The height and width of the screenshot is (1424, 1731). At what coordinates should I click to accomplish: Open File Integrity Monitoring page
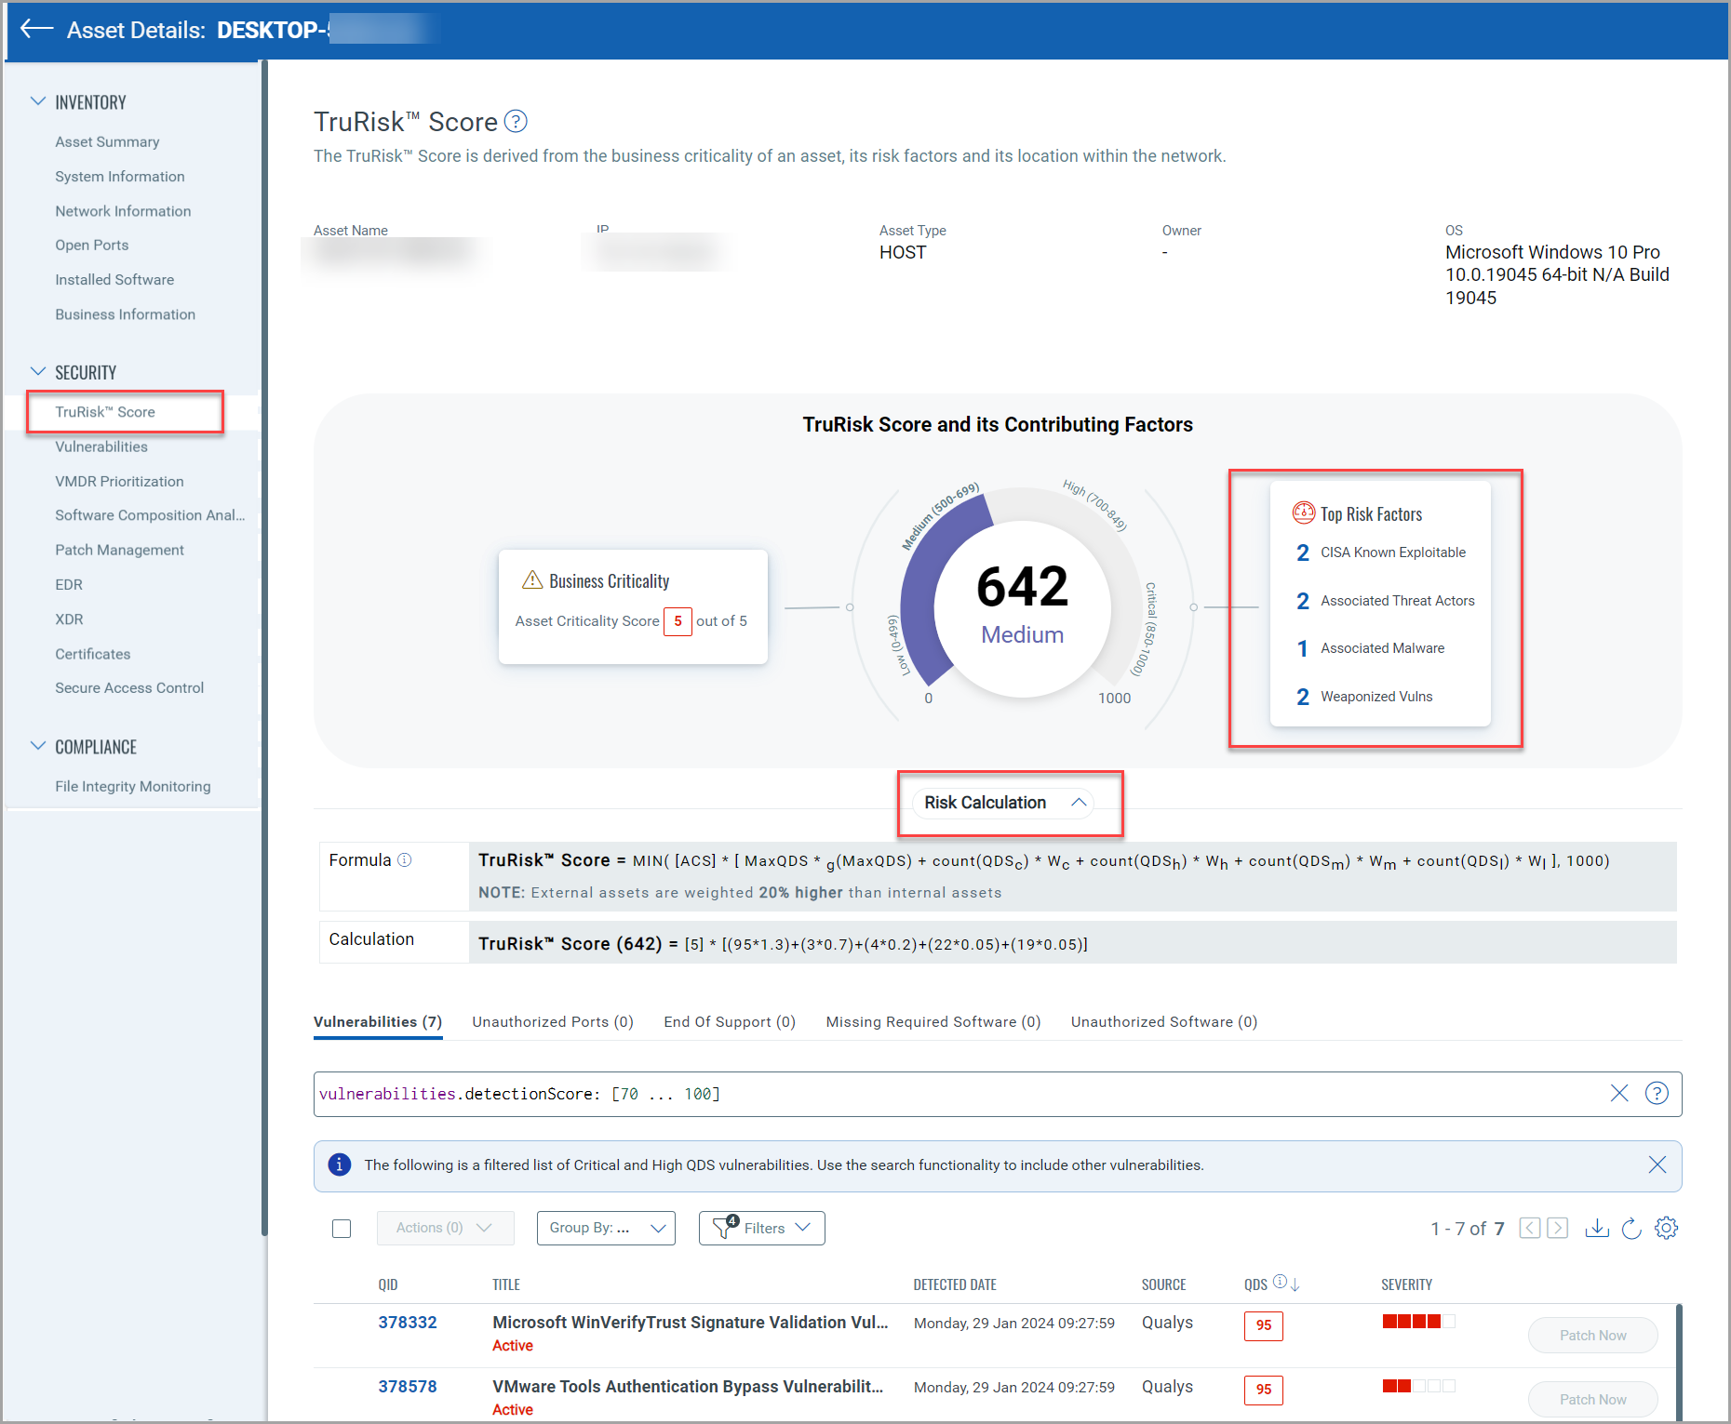[132, 787]
